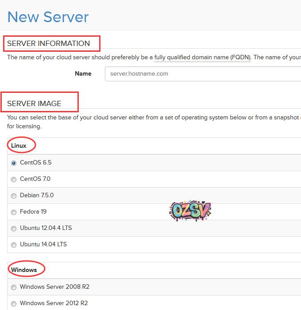Select Ubuntu 12.04.4 LTS image
The image size is (301, 310).
click(x=14, y=228)
